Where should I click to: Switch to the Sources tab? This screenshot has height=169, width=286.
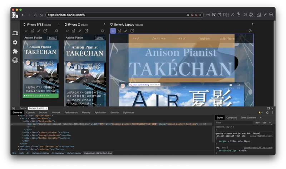pos(43,113)
